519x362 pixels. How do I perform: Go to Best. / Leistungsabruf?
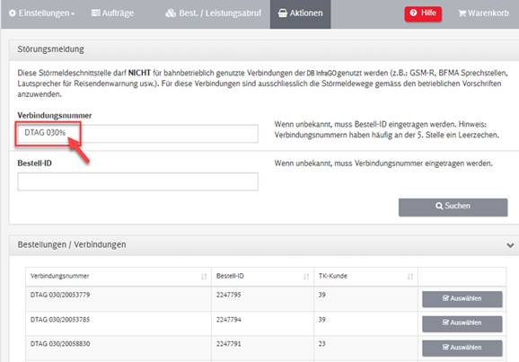pos(213,13)
